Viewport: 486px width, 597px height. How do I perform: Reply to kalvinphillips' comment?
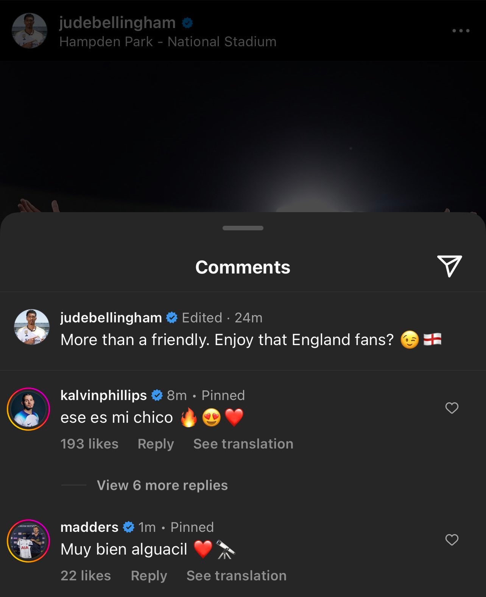(156, 444)
